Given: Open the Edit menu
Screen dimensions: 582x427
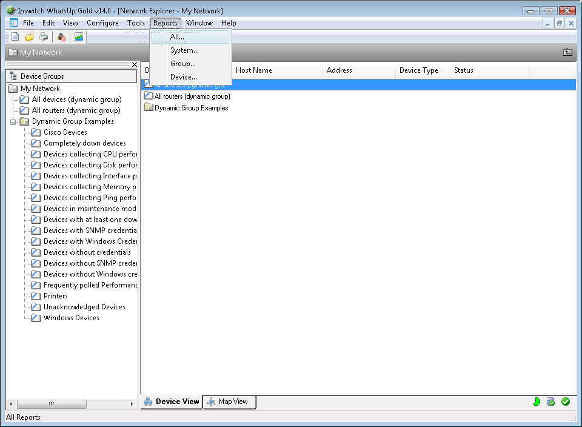Looking at the screenshot, I should [x=48, y=22].
